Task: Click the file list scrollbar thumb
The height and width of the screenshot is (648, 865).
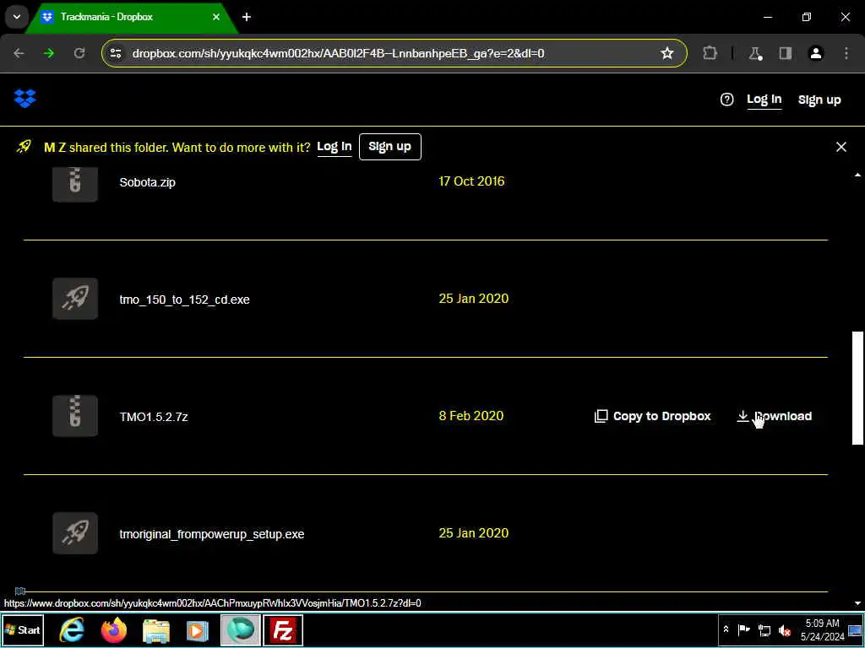Action: [x=857, y=387]
